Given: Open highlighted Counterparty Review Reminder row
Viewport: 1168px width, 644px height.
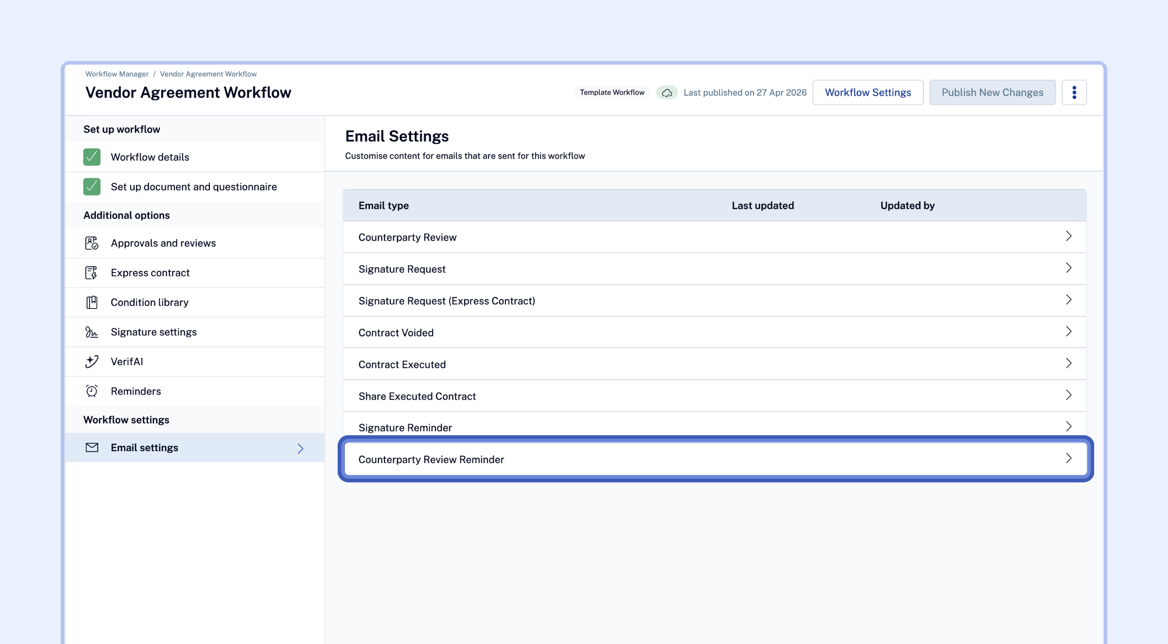Looking at the screenshot, I should (431, 459).
